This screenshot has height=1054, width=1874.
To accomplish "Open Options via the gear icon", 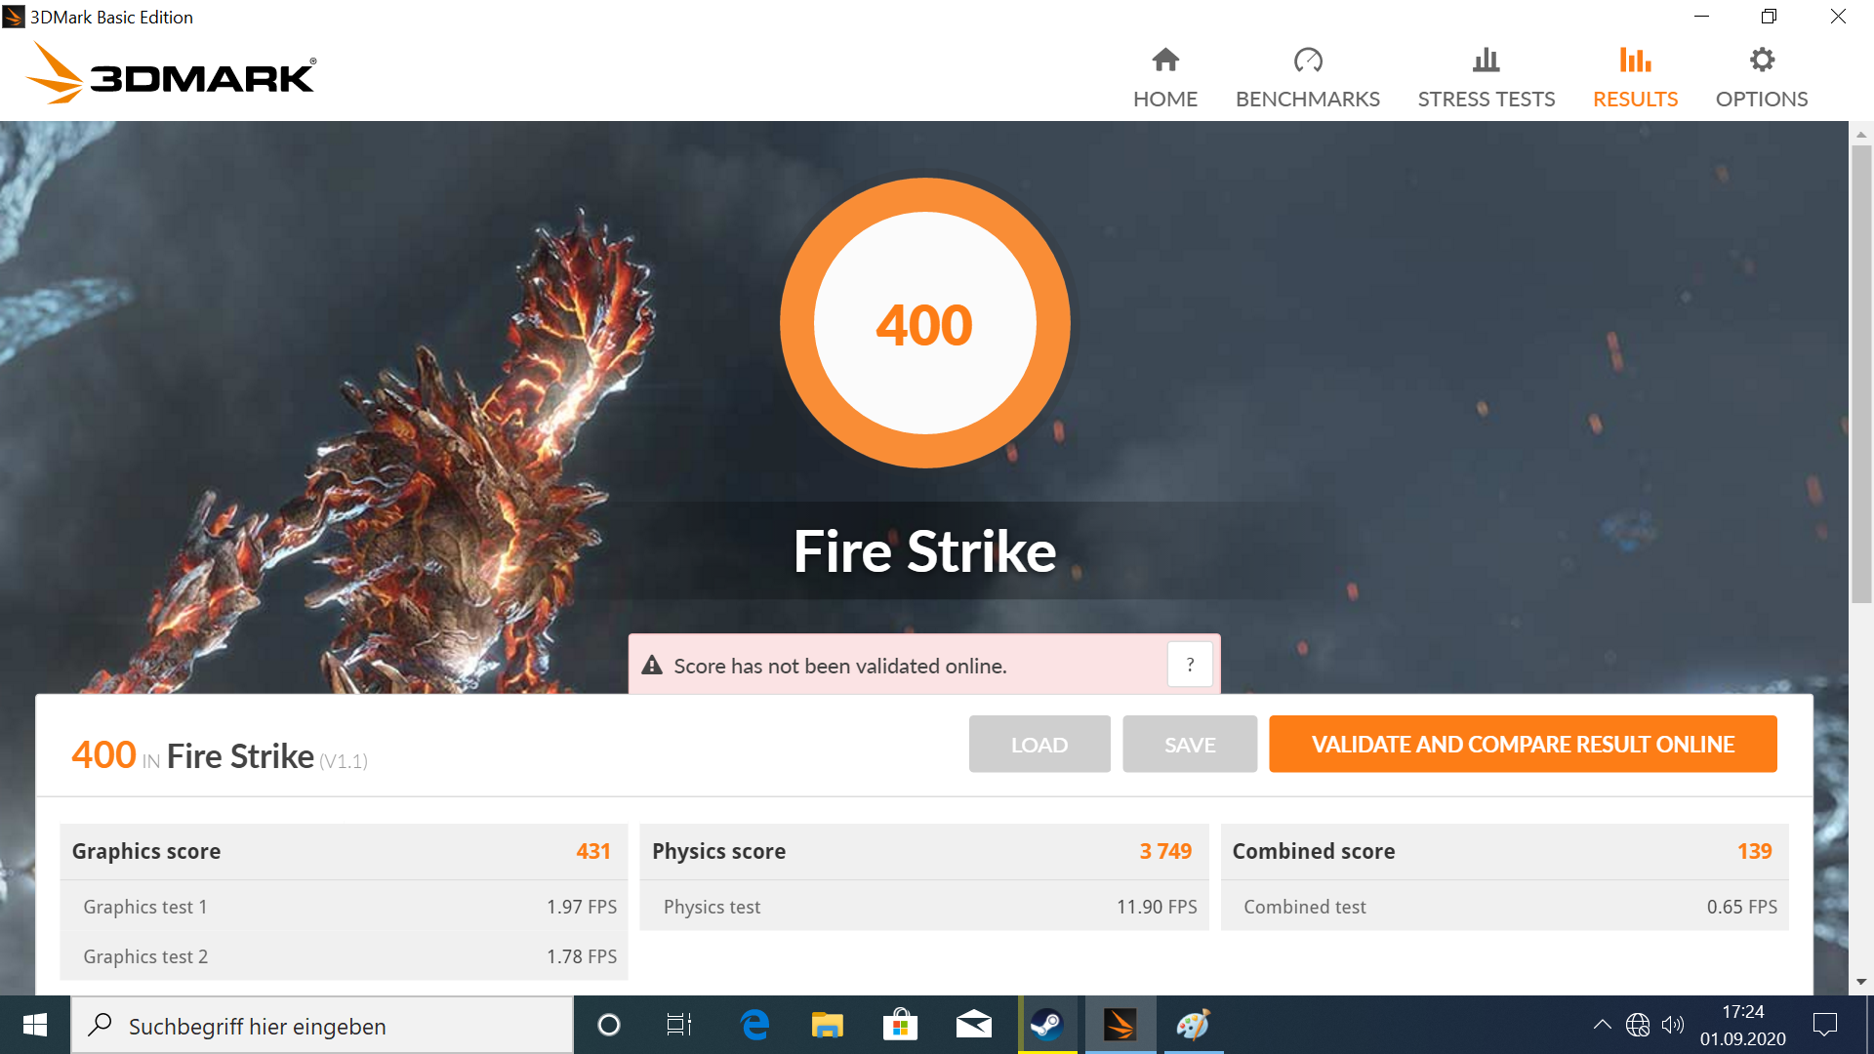I will click(x=1762, y=61).
